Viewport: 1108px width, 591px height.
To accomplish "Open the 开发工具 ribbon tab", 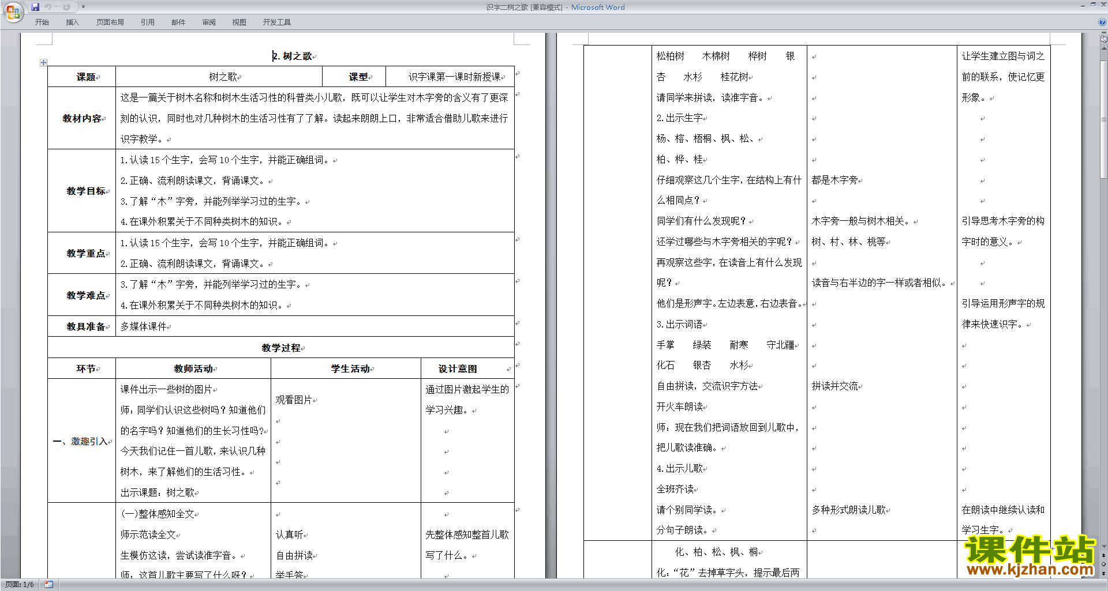I will coord(276,22).
